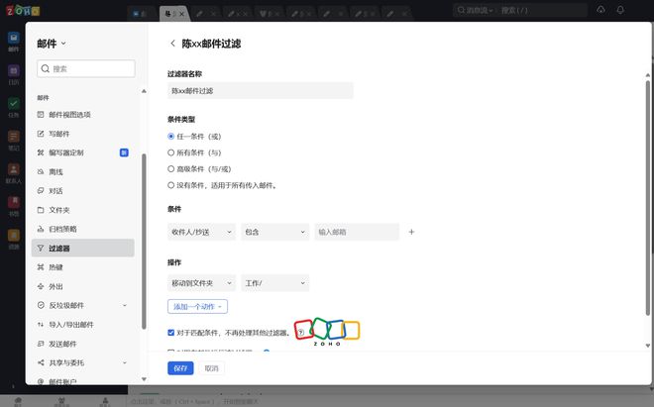Click the main panel scroll-down arrow
Image resolution: width=654 pixels, height=407 pixels.
(x=647, y=346)
